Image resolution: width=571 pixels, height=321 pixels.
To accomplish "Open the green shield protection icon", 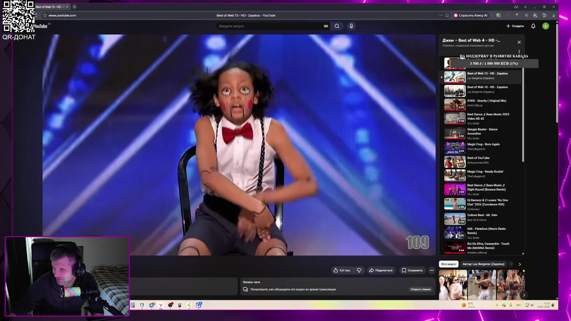I will [498, 15].
